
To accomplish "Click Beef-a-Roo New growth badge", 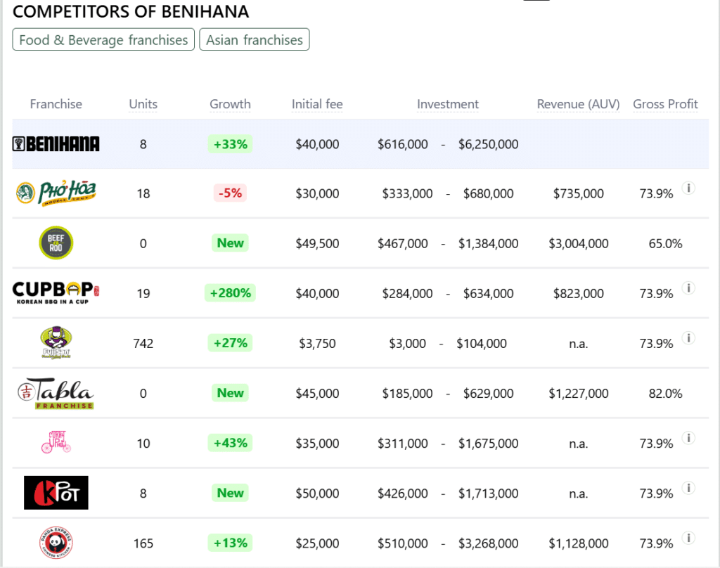I will point(230,243).
